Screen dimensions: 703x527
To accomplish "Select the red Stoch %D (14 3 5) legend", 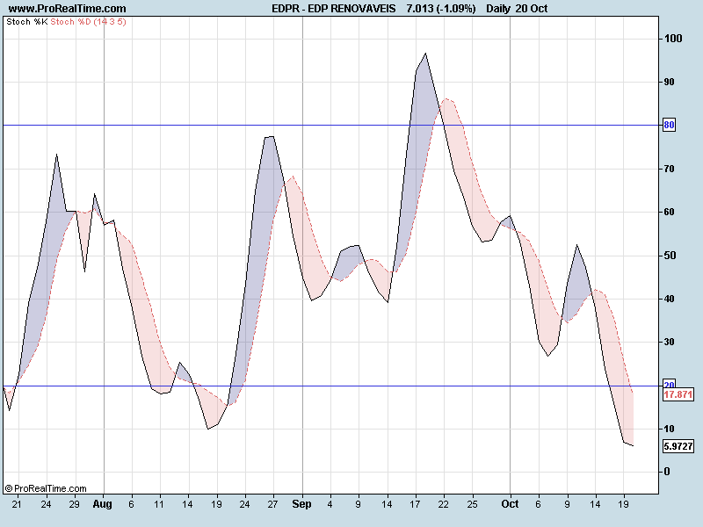I will (x=89, y=21).
